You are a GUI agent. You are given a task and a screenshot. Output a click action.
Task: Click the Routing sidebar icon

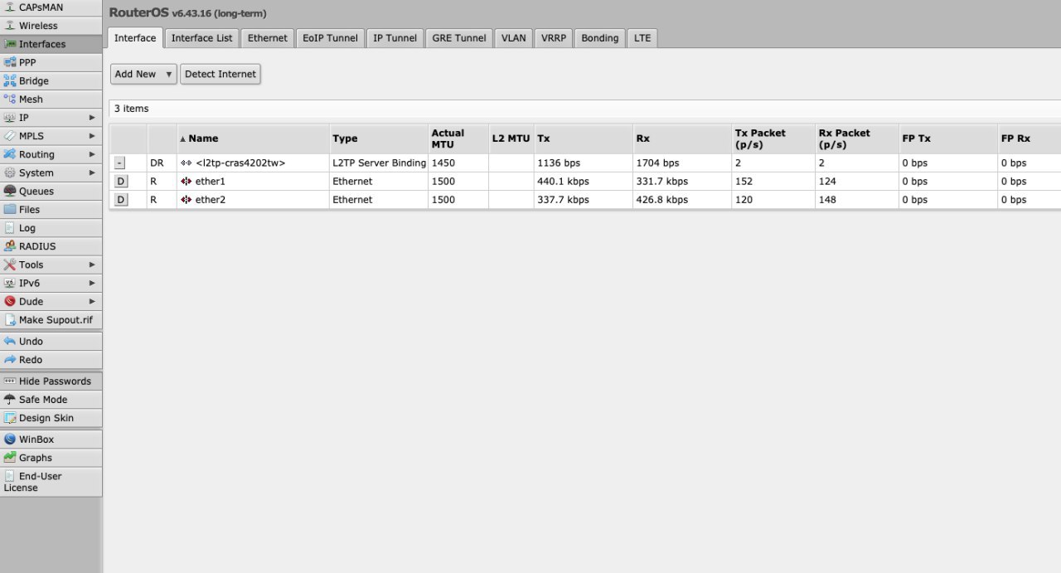point(10,154)
